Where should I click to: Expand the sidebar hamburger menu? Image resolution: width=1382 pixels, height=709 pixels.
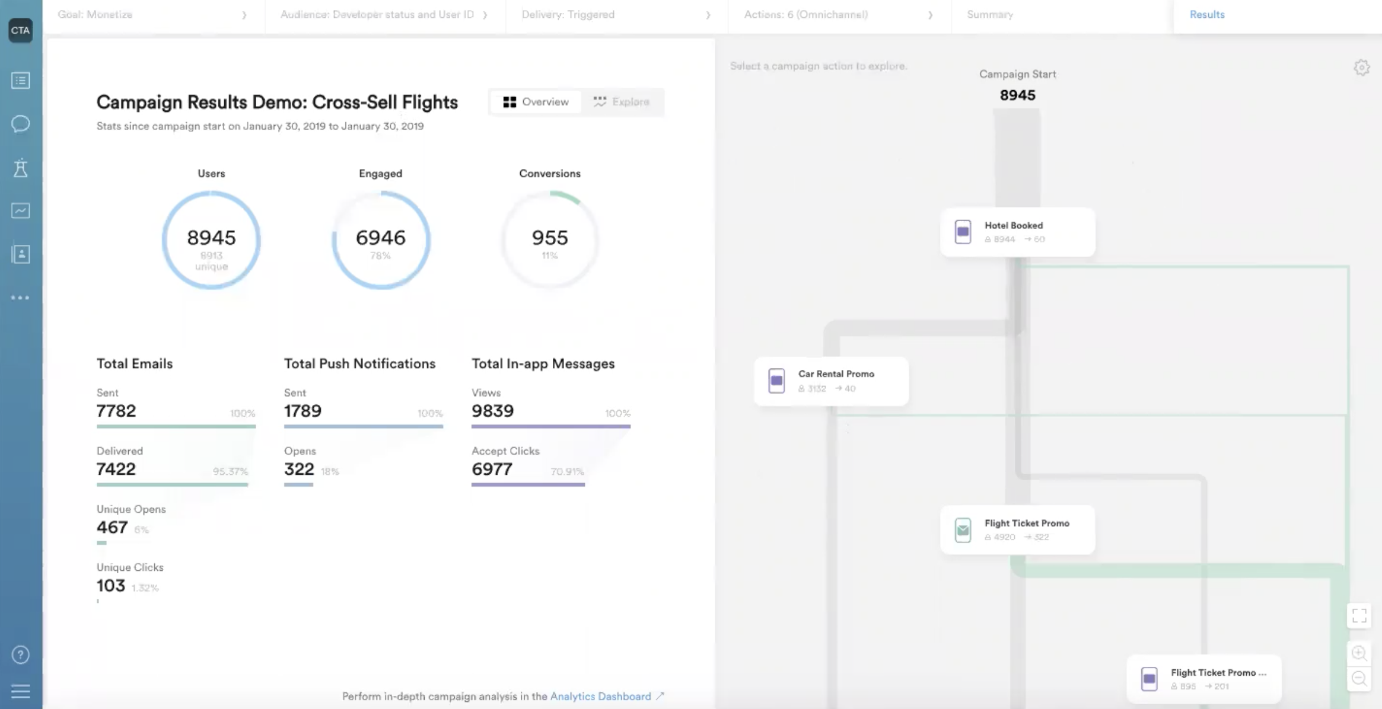click(x=21, y=691)
